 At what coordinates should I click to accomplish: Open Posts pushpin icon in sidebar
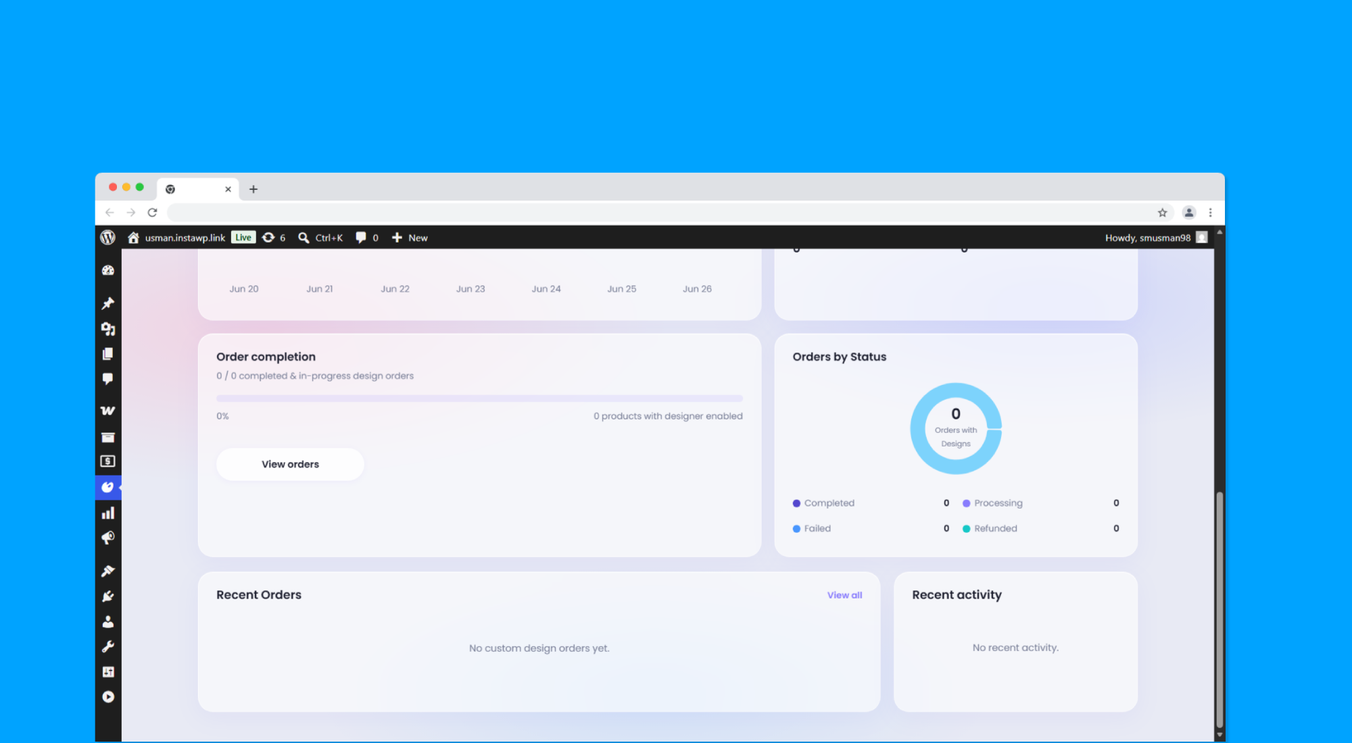tap(108, 303)
